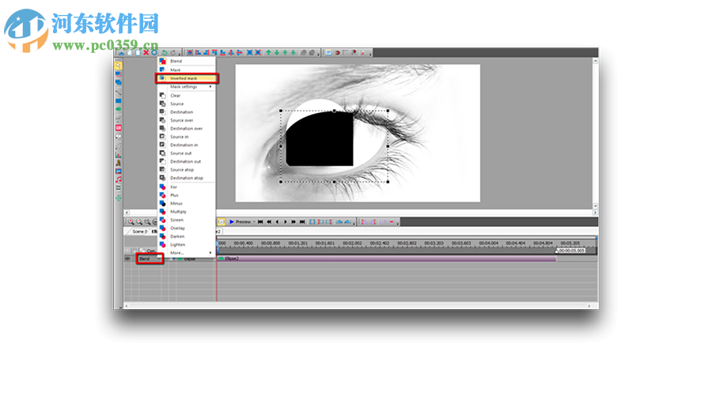Choose Destination in composition mode
712x400 pixels.
click(186, 145)
